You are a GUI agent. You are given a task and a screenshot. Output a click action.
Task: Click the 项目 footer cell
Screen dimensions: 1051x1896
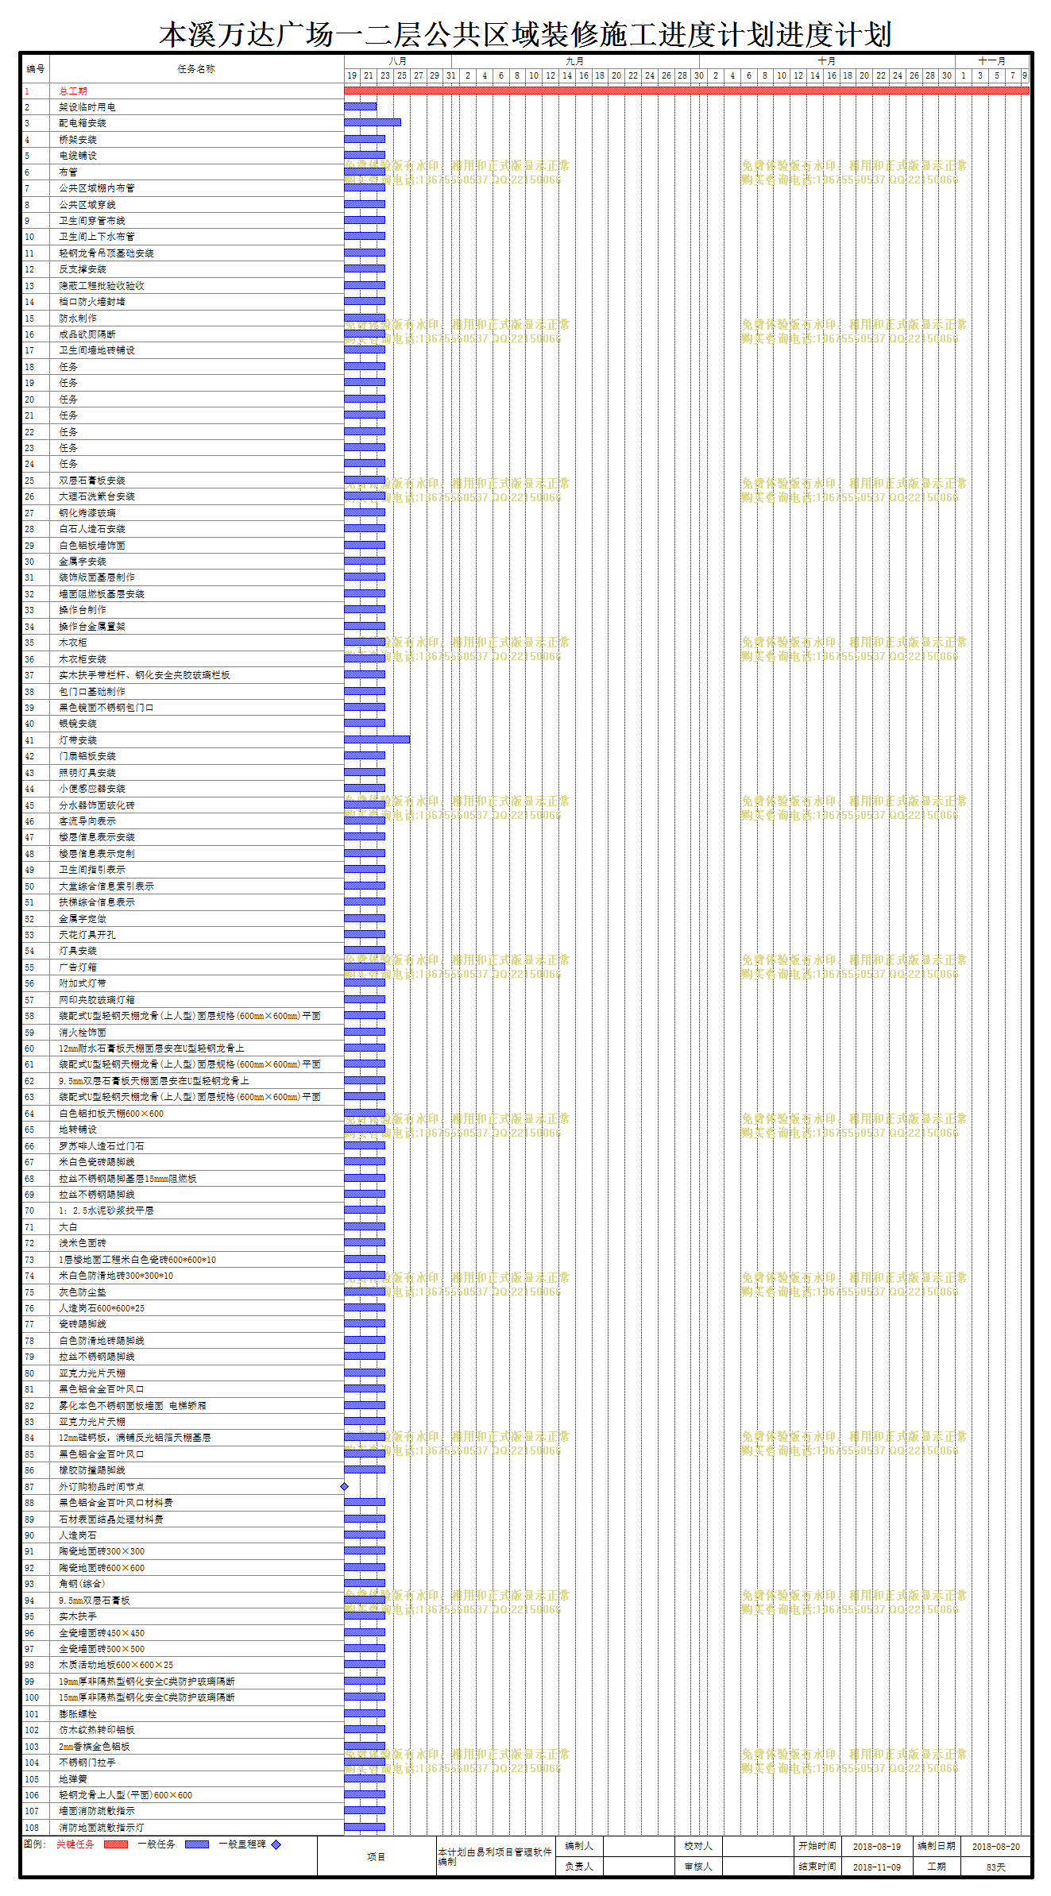tap(377, 1857)
